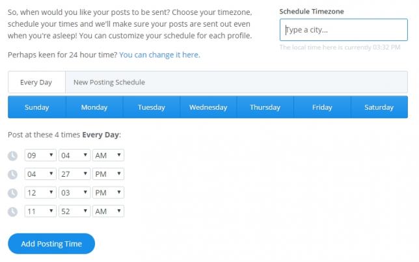
Task: Expand the PM dropdown for 12:03 time
Action: pyautogui.click(x=108, y=192)
